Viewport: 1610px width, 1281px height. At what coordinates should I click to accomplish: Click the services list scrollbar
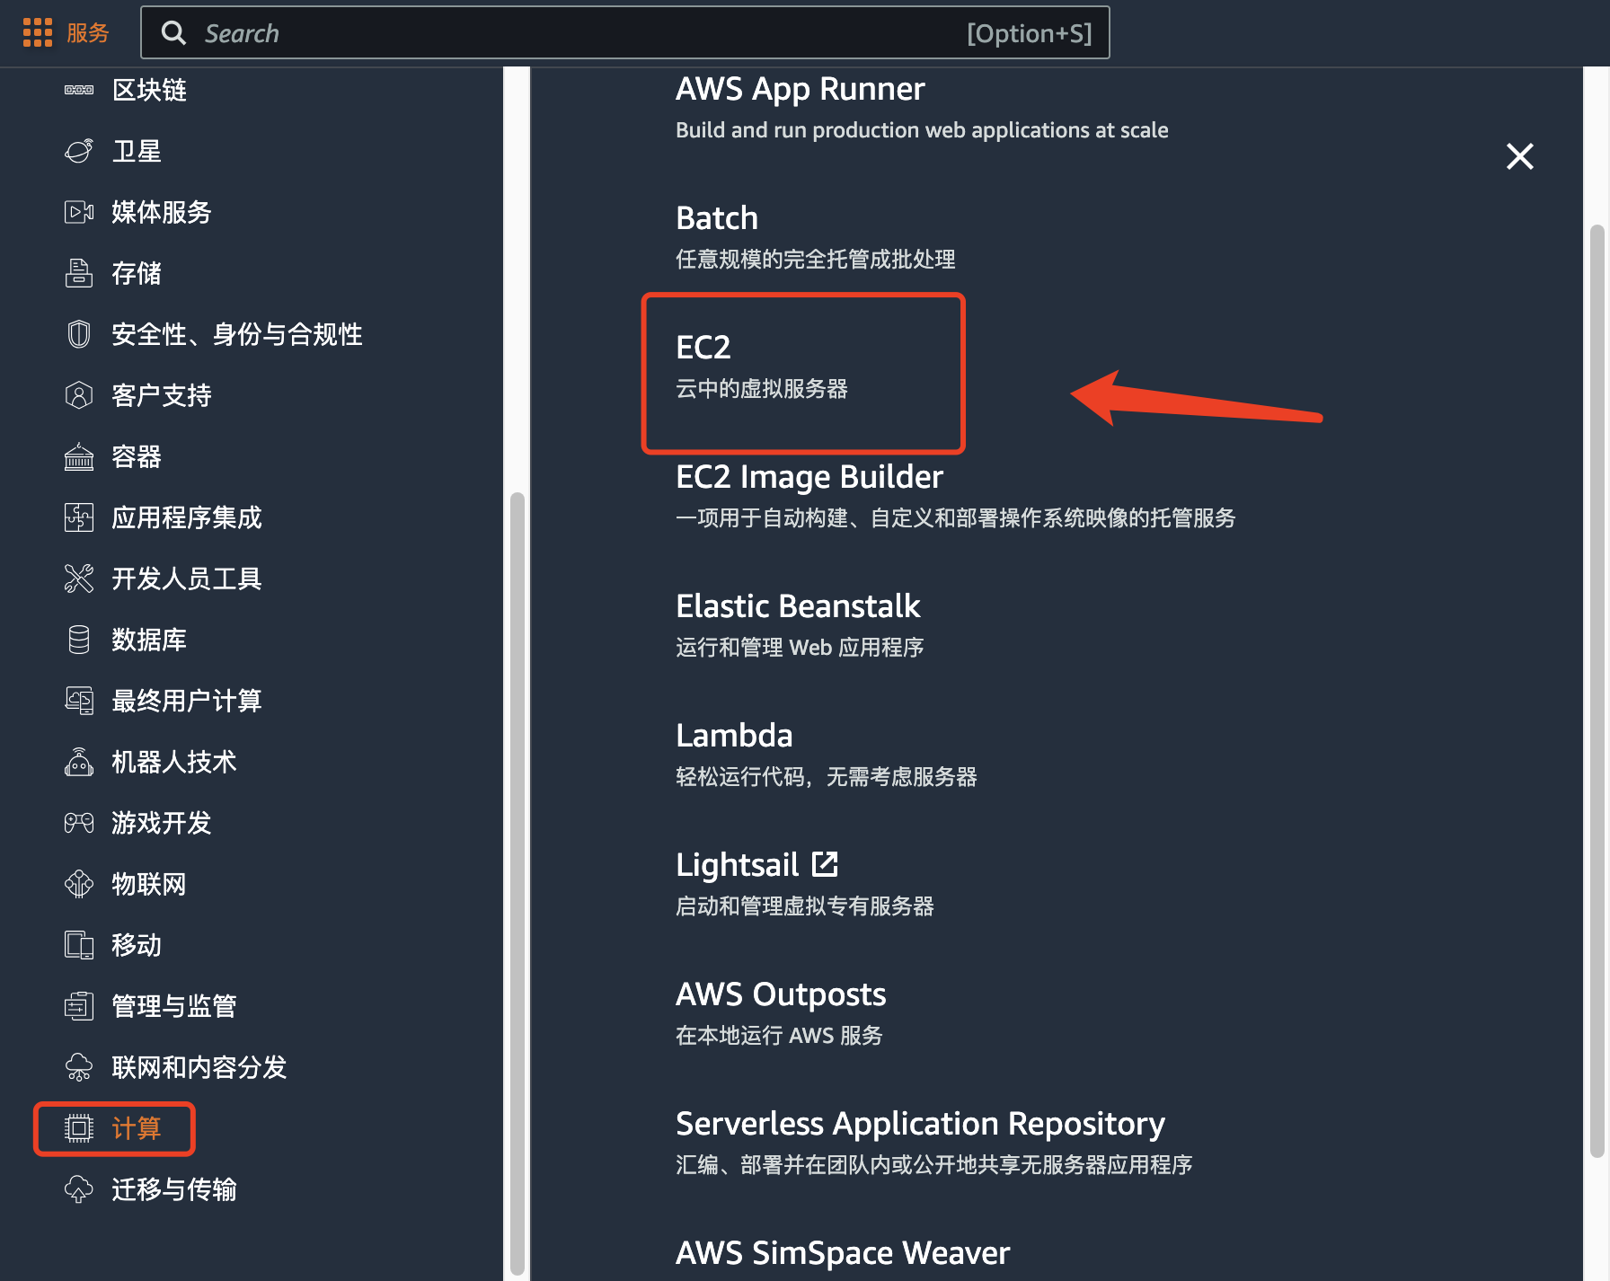pyautogui.click(x=1597, y=692)
